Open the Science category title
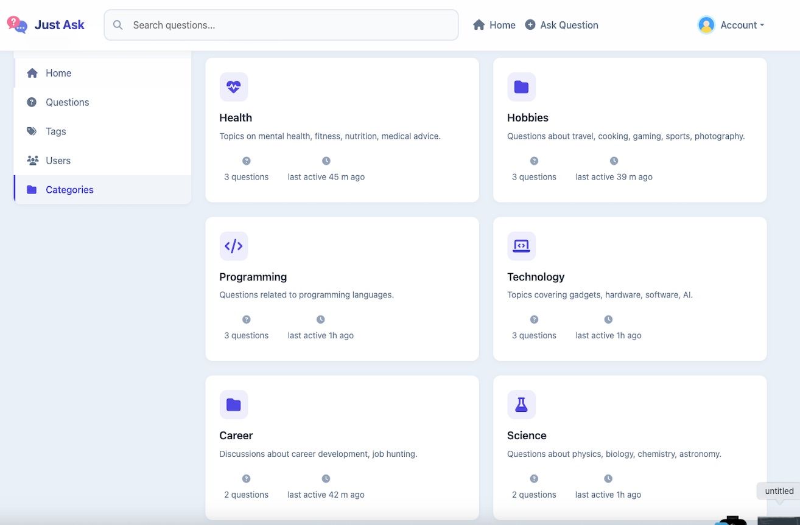Screen dimensions: 800x525 [527, 436]
